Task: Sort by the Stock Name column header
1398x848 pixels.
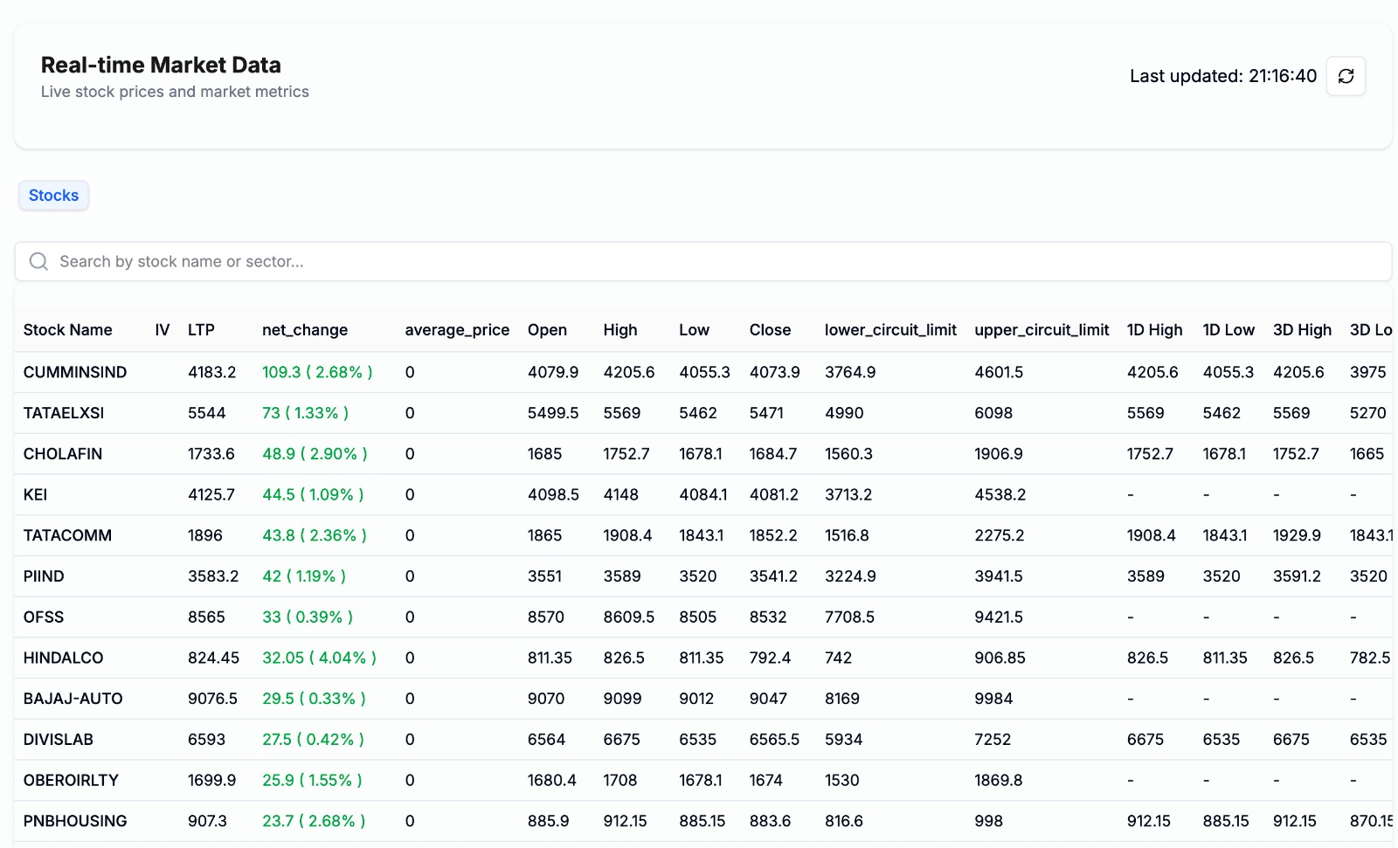Action: pyautogui.click(x=67, y=330)
